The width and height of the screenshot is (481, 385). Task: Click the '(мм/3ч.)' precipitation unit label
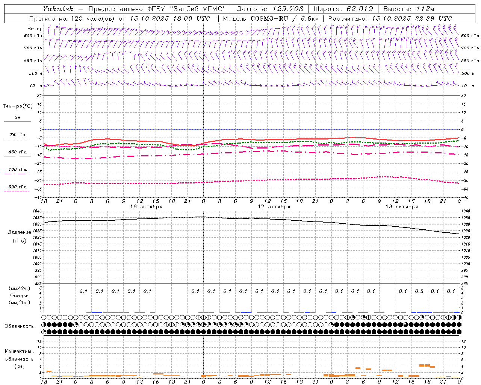tap(20, 288)
